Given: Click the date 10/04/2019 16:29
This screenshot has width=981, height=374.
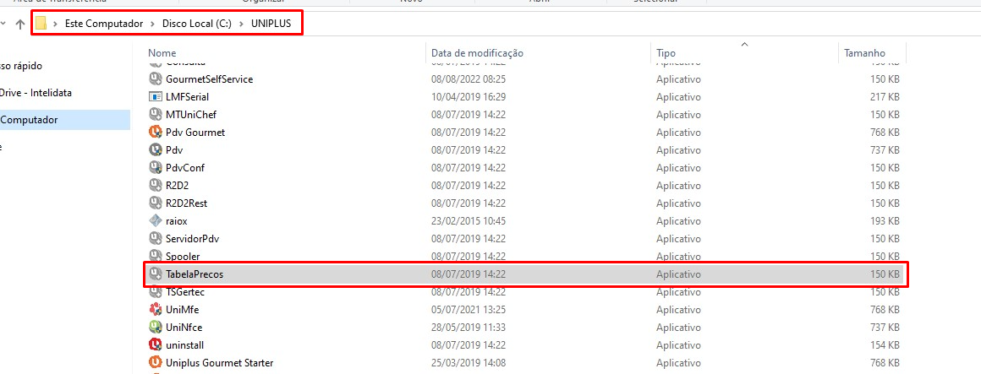Looking at the screenshot, I should click(x=468, y=97).
